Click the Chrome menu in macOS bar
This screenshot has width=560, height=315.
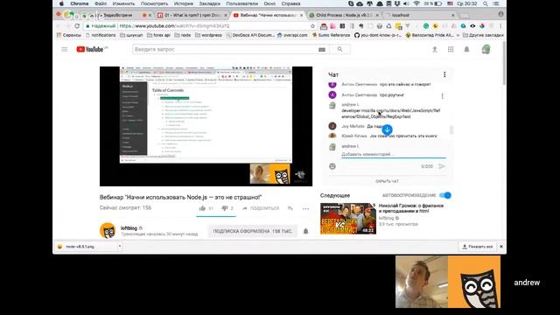pos(80,3)
